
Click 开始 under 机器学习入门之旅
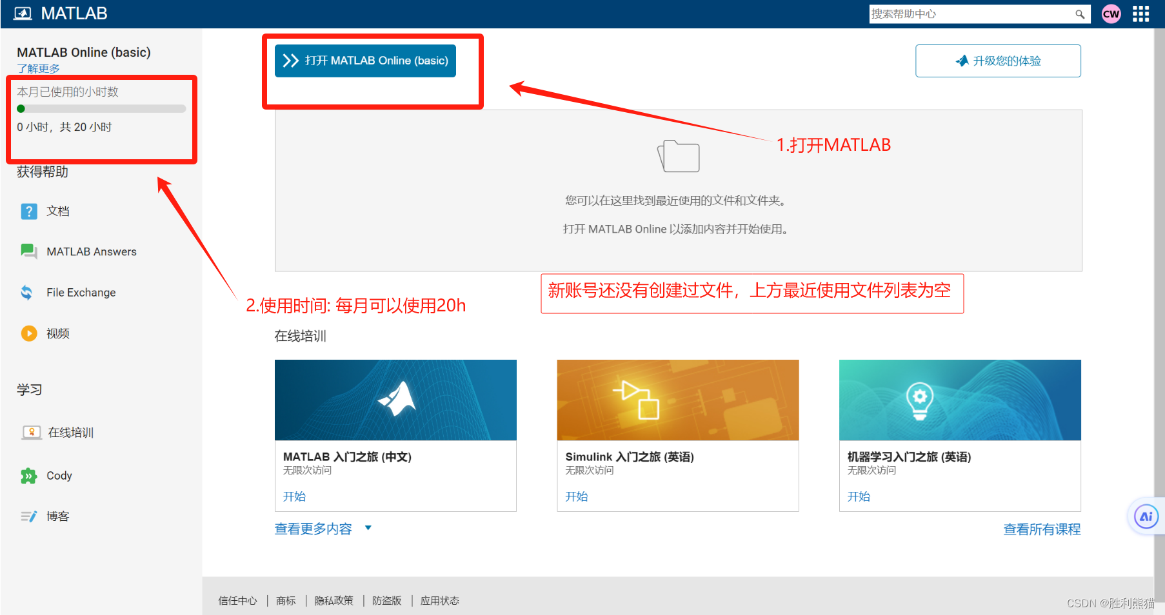click(859, 496)
